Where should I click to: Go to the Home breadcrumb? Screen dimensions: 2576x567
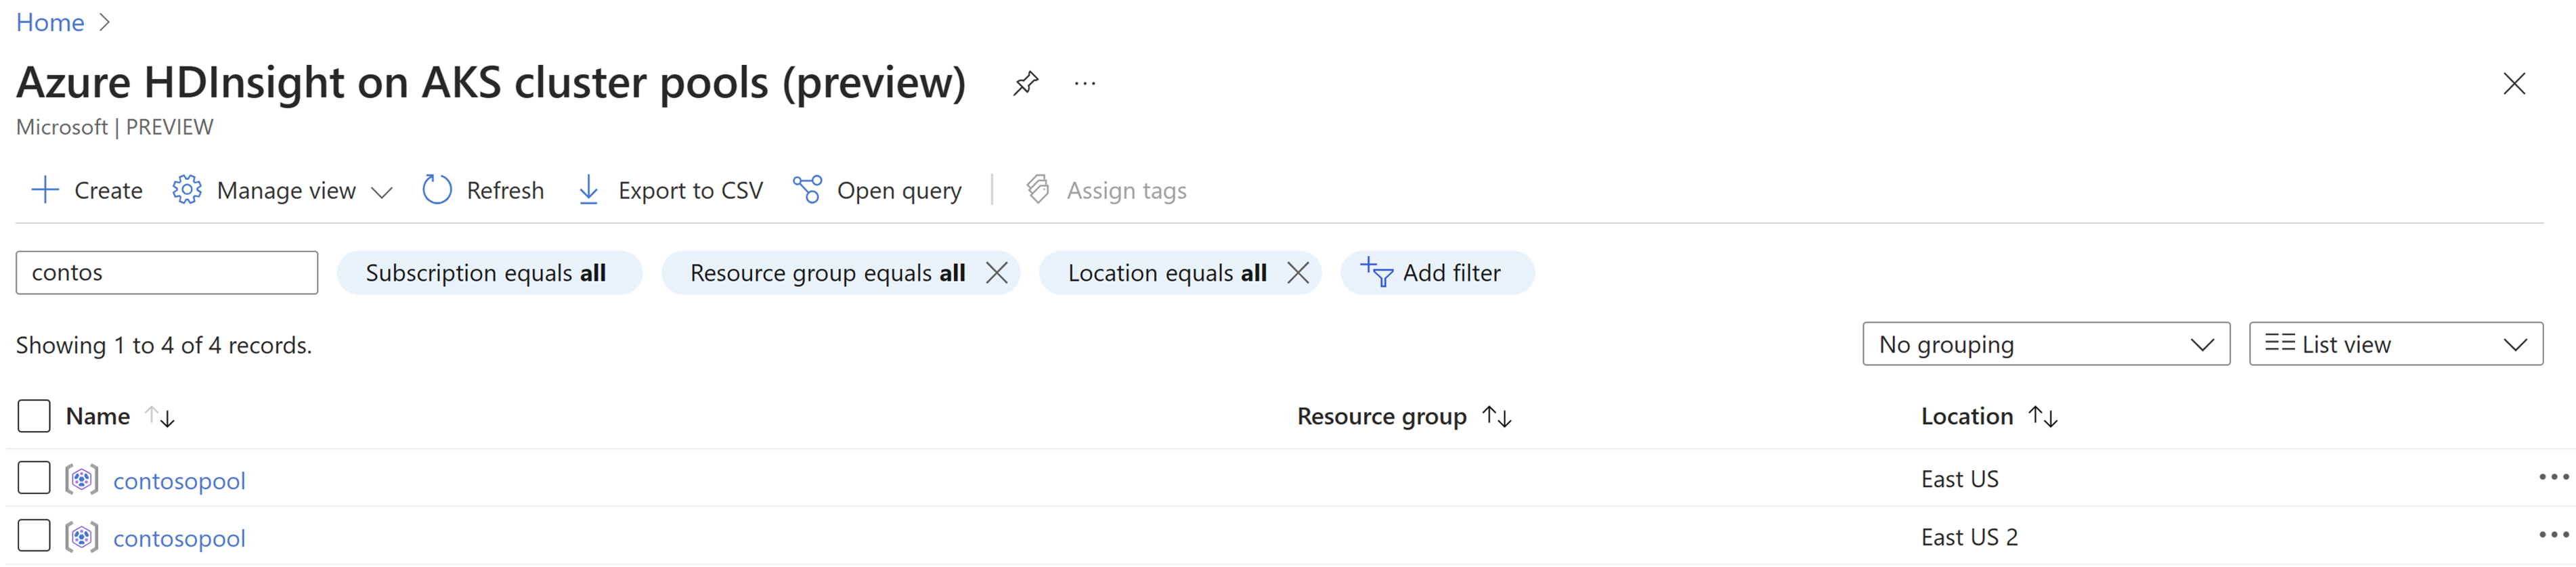click(x=50, y=22)
